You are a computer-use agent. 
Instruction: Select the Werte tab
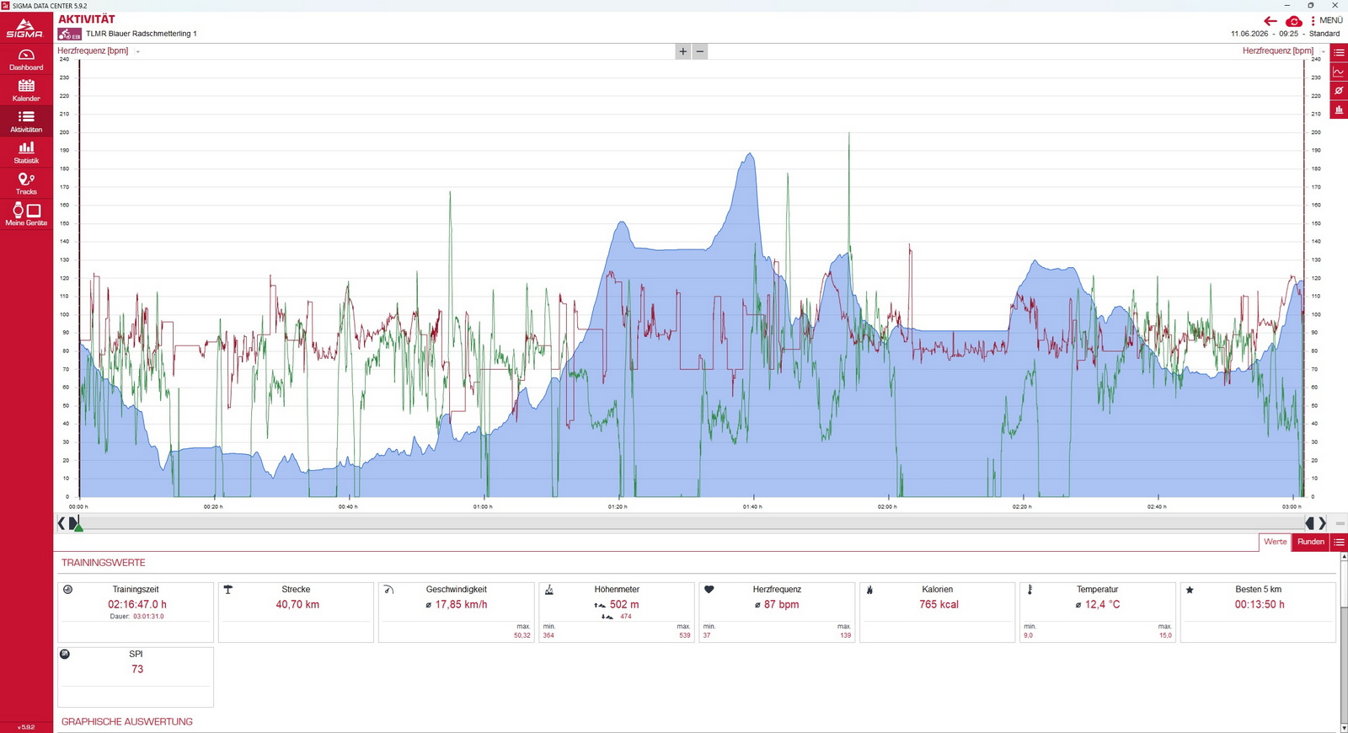pos(1275,542)
